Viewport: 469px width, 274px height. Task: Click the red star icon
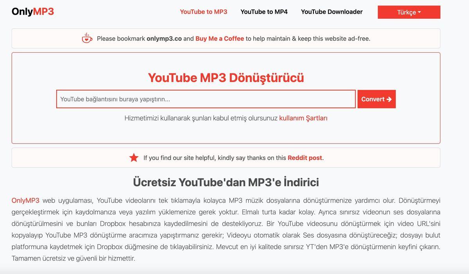[x=134, y=158]
